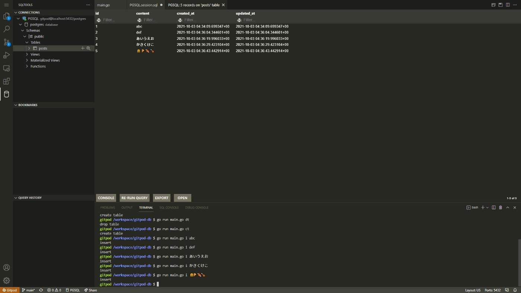Click the OPEN button
The width and height of the screenshot is (521, 293).
(182, 198)
